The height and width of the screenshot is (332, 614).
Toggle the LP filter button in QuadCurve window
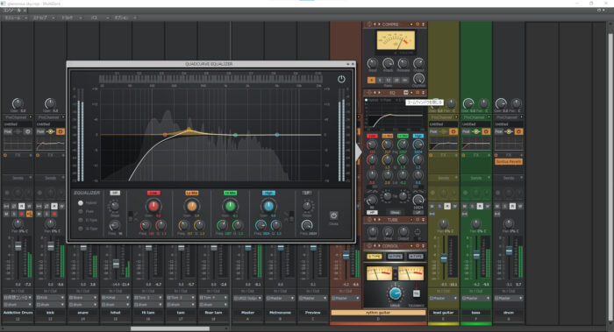307,193
